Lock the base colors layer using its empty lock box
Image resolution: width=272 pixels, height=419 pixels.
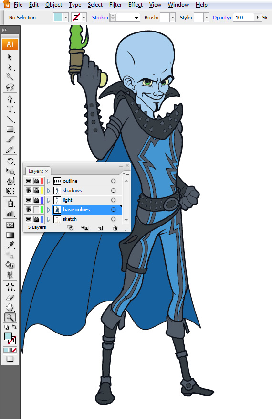[36, 209]
